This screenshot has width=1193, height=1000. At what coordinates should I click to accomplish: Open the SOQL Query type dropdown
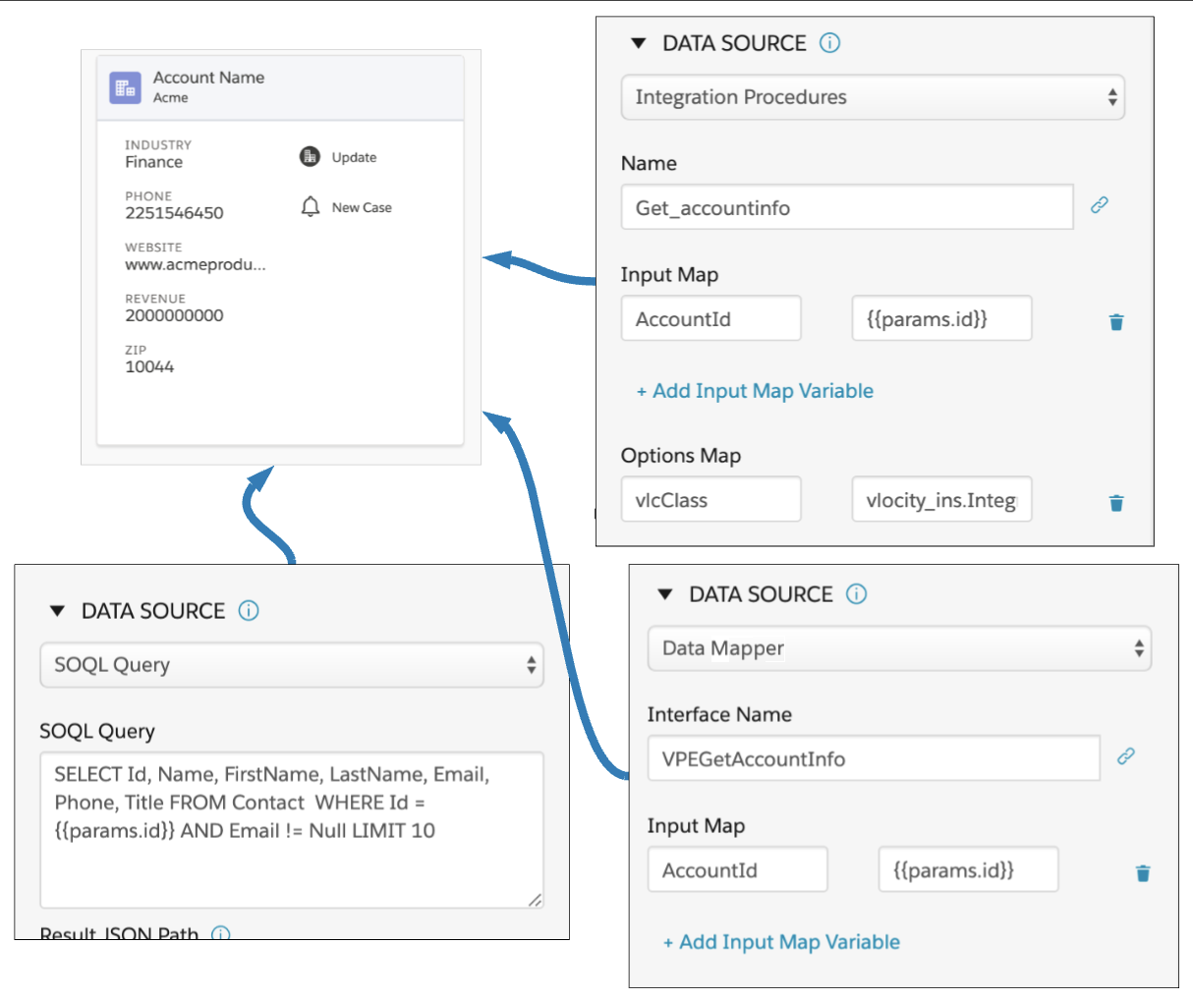(292, 665)
